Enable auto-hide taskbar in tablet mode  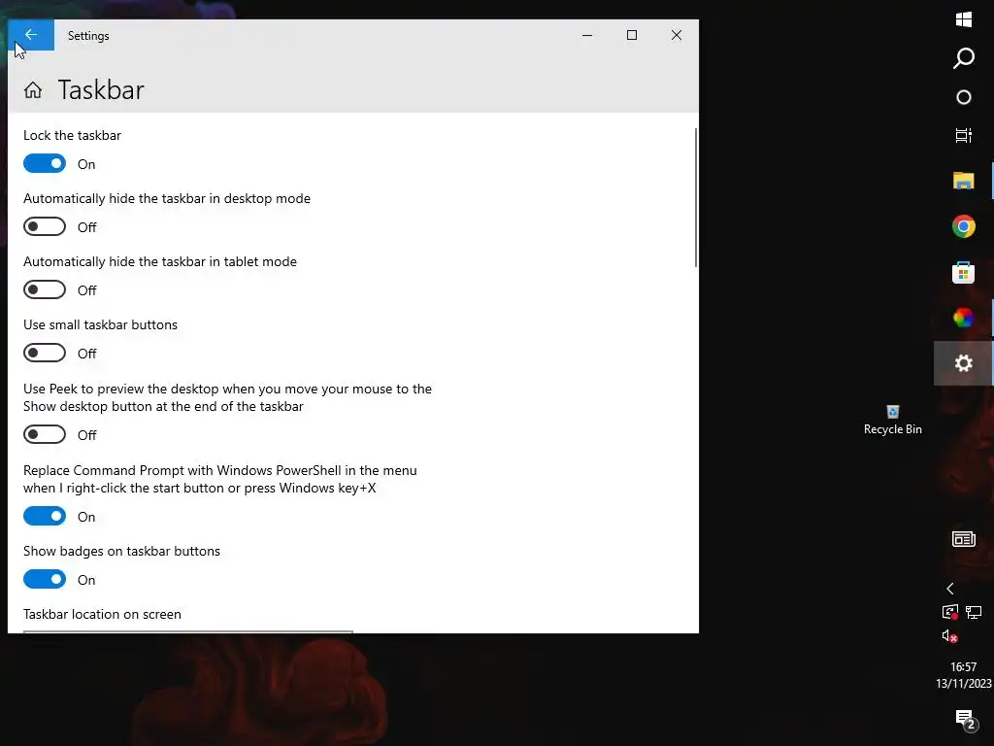pyautogui.click(x=45, y=289)
